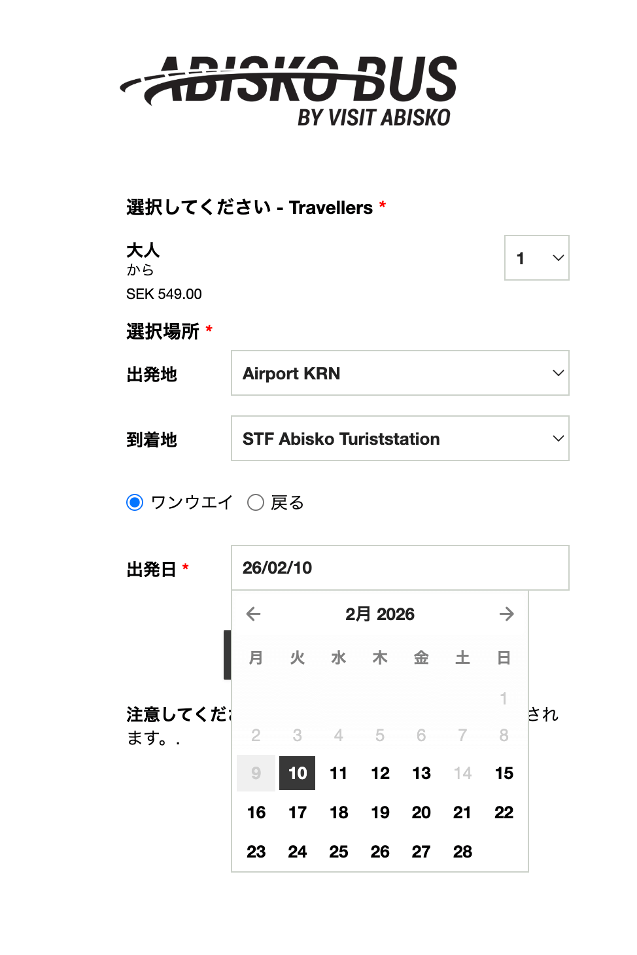
Task: Select February 22 on the calendar
Action: 504,812
